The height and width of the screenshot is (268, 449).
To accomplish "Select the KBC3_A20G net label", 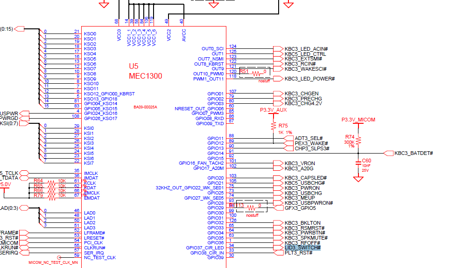I will [x=299, y=168].
